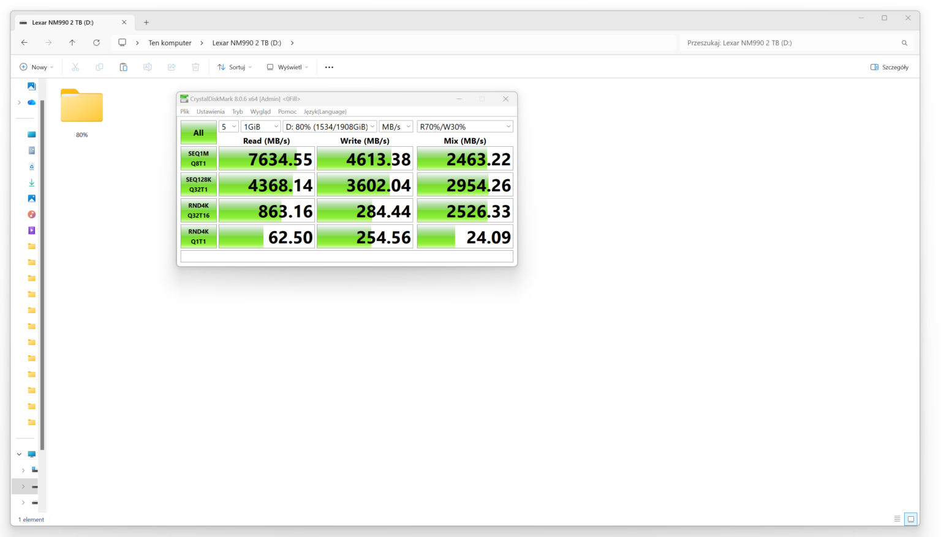Open OneDrive from the navigation sidebar
Image resolution: width=941 pixels, height=537 pixels.
pyautogui.click(x=31, y=102)
